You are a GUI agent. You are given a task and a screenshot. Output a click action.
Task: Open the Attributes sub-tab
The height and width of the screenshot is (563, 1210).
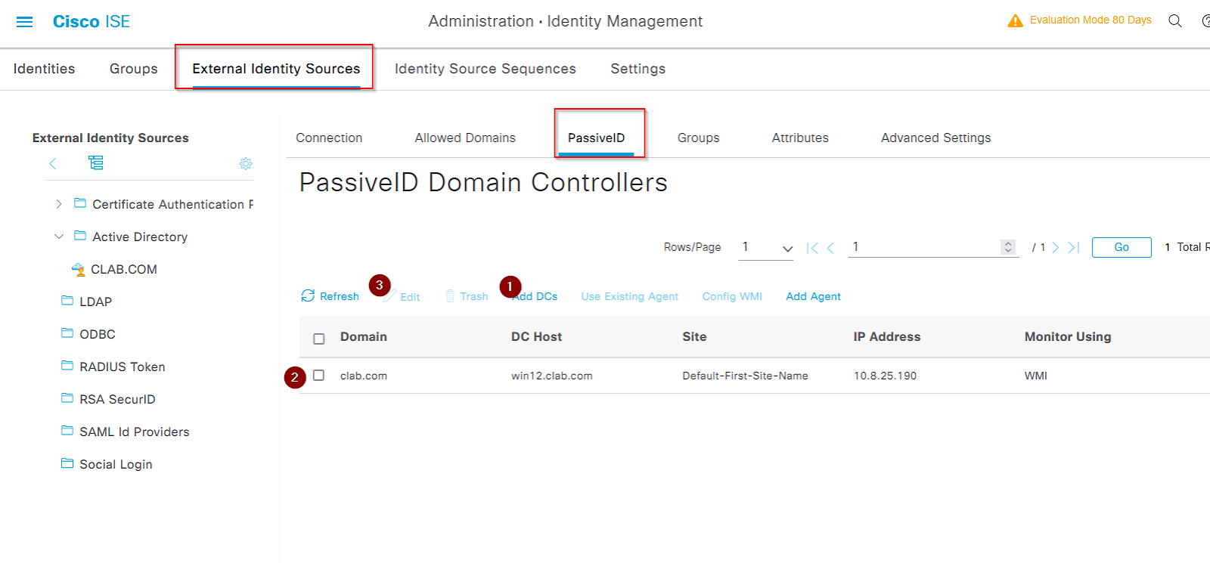click(800, 138)
